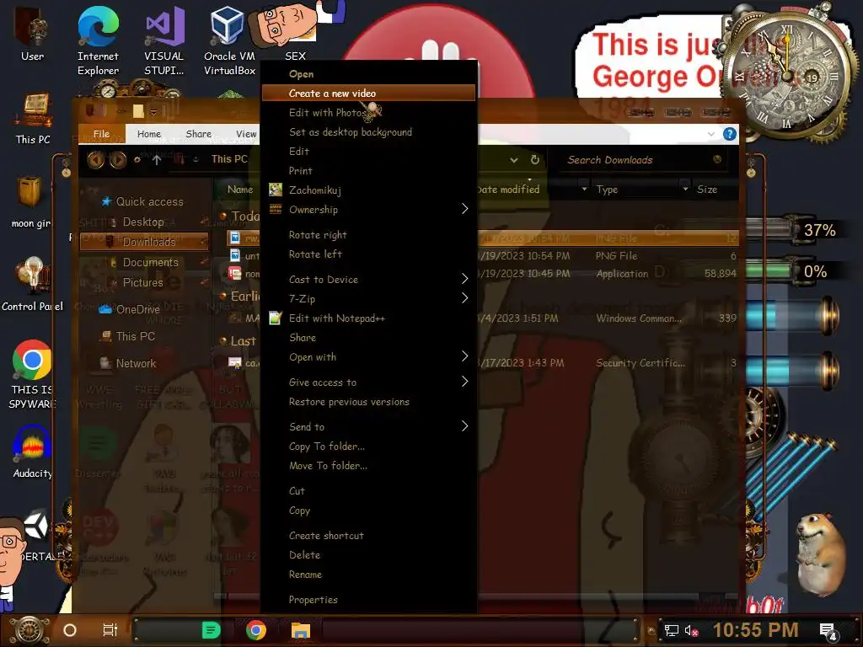
Task: Open Chrome from the taskbar
Action: [256, 630]
